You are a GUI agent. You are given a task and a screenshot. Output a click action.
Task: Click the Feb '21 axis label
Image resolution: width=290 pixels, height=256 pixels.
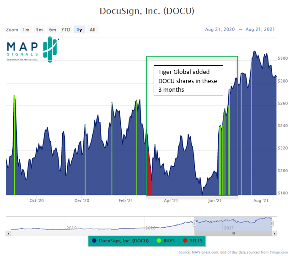(126, 201)
